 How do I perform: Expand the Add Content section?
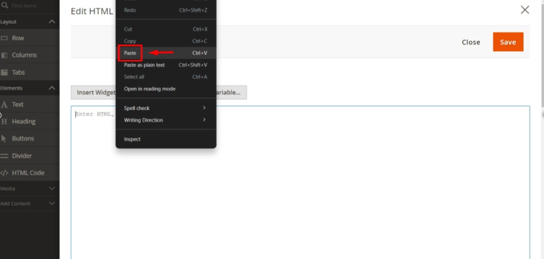click(x=52, y=204)
